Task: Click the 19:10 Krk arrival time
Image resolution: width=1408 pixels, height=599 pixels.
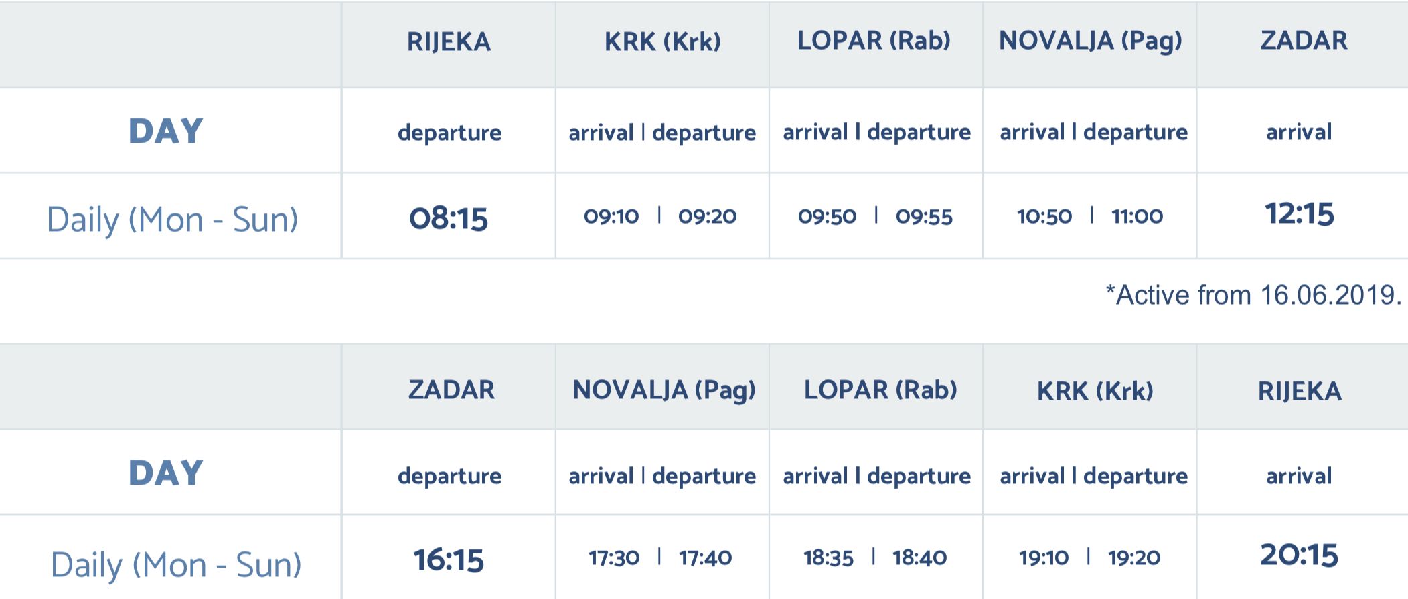Action: pos(1044,558)
